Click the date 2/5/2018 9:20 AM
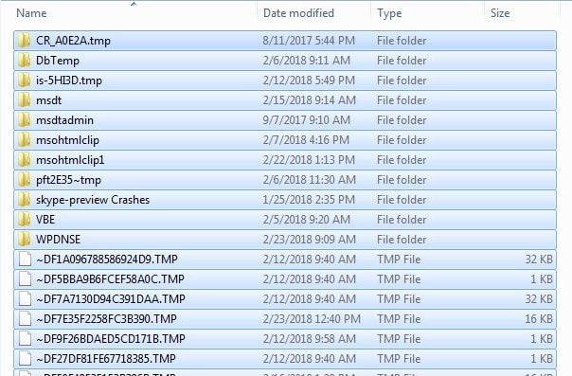The image size is (572, 376). click(x=307, y=220)
